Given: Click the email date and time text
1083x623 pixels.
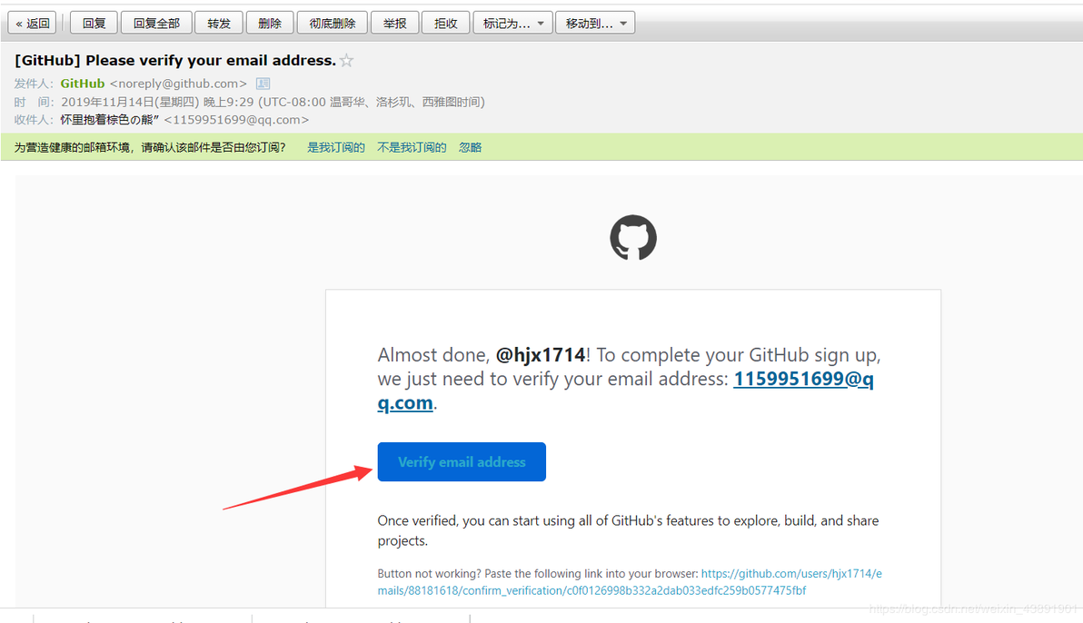Looking at the screenshot, I should [273, 103].
